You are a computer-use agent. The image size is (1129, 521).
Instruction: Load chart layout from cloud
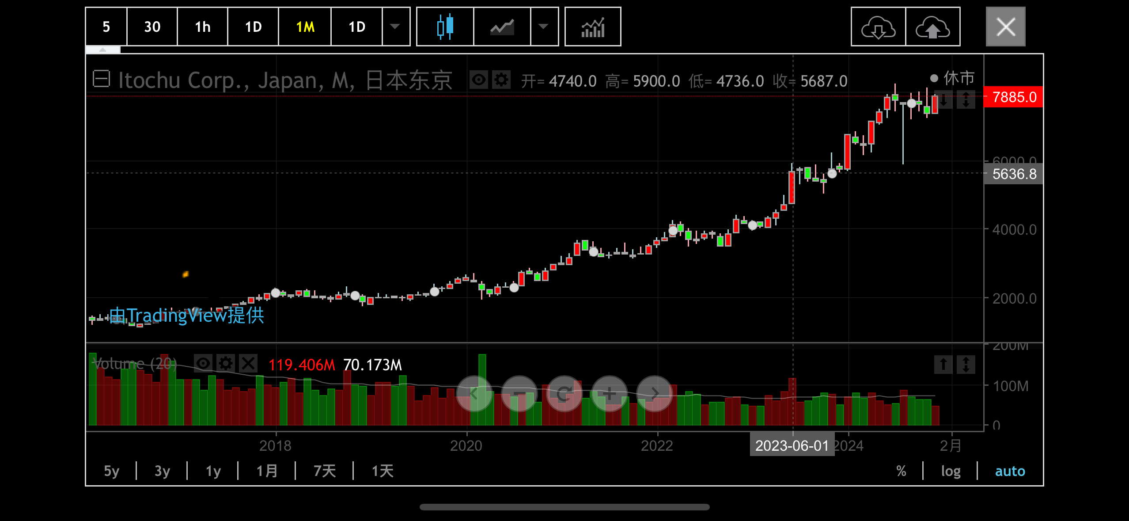click(x=878, y=27)
